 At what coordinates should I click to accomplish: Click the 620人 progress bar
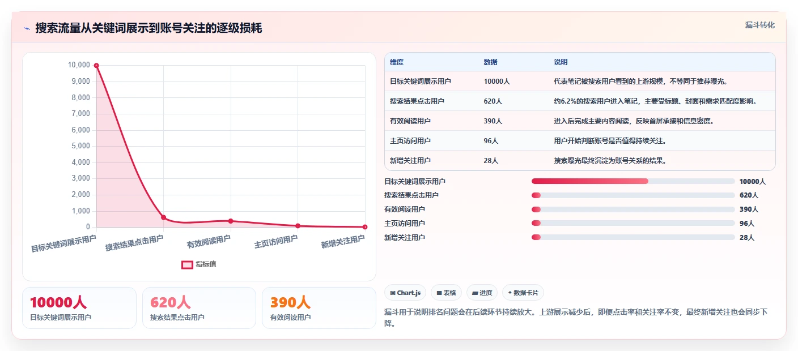(x=633, y=195)
